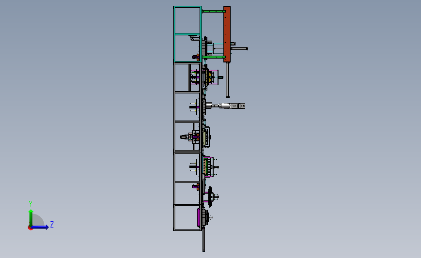Screen dimensions: 421x258
Task: Select the white cylindrical motor on the model
Action: coord(225,106)
